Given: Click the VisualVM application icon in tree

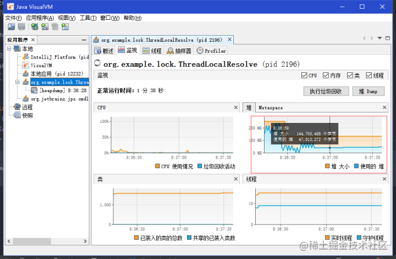Looking at the screenshot, I should [25, 65].
